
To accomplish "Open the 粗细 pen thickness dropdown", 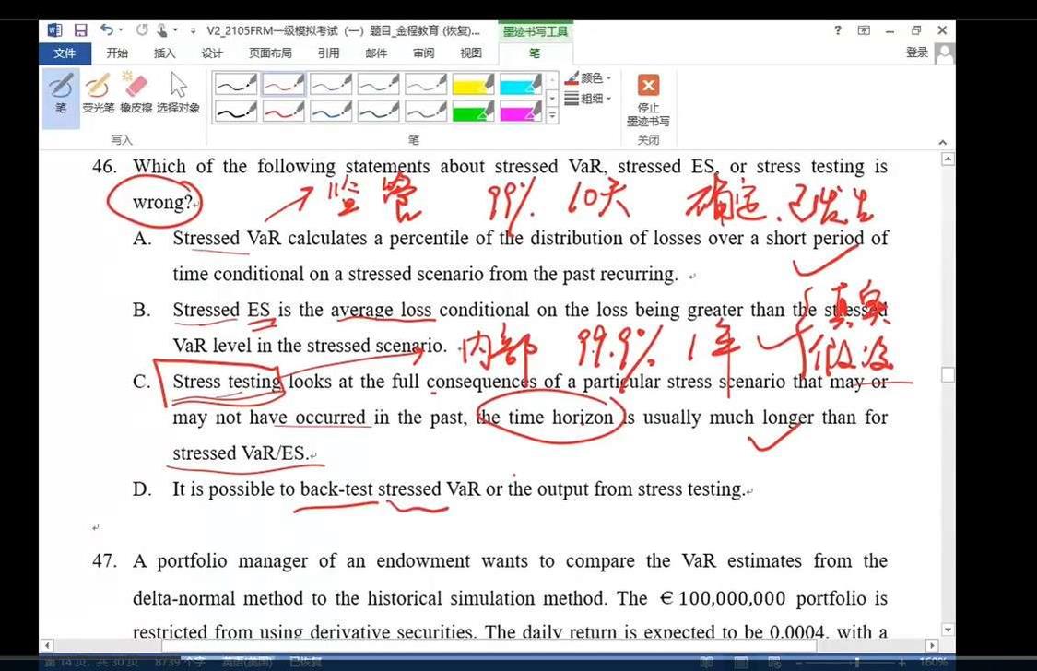I will click(589, 99).
